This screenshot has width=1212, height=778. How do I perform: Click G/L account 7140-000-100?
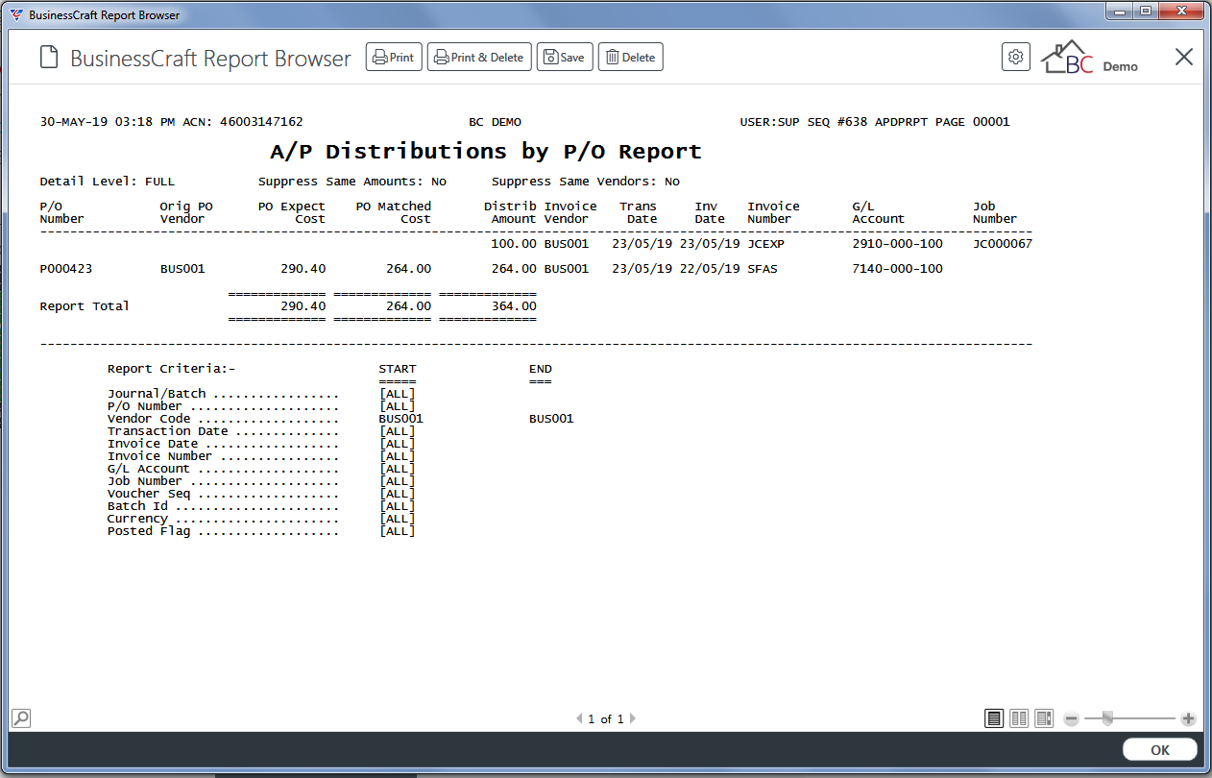(x=897, y=269)
